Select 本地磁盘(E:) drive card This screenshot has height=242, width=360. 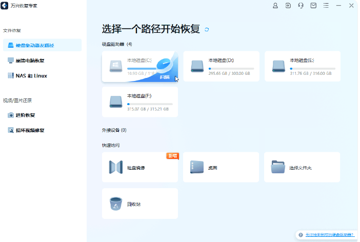303,66
